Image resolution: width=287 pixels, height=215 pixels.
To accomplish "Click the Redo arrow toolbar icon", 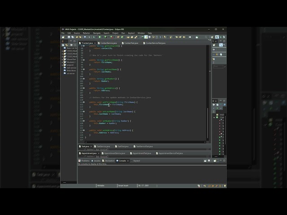I will [80, 37].
